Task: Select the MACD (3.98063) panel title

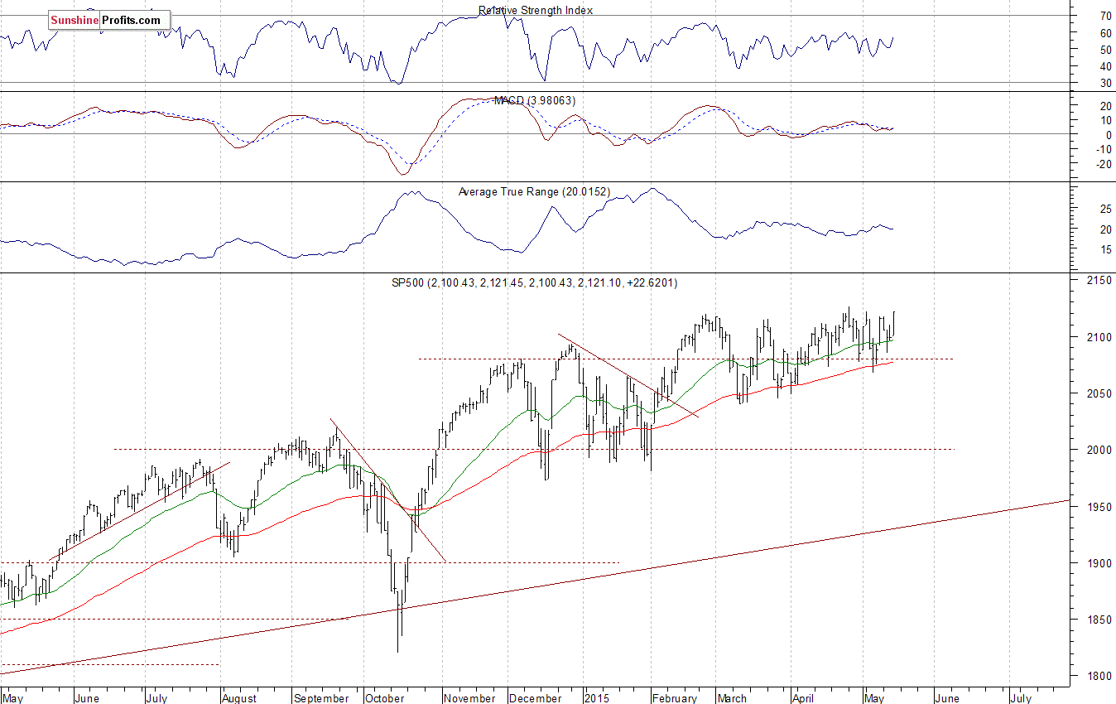Action: pyautogui.click(x=534, y=100)
